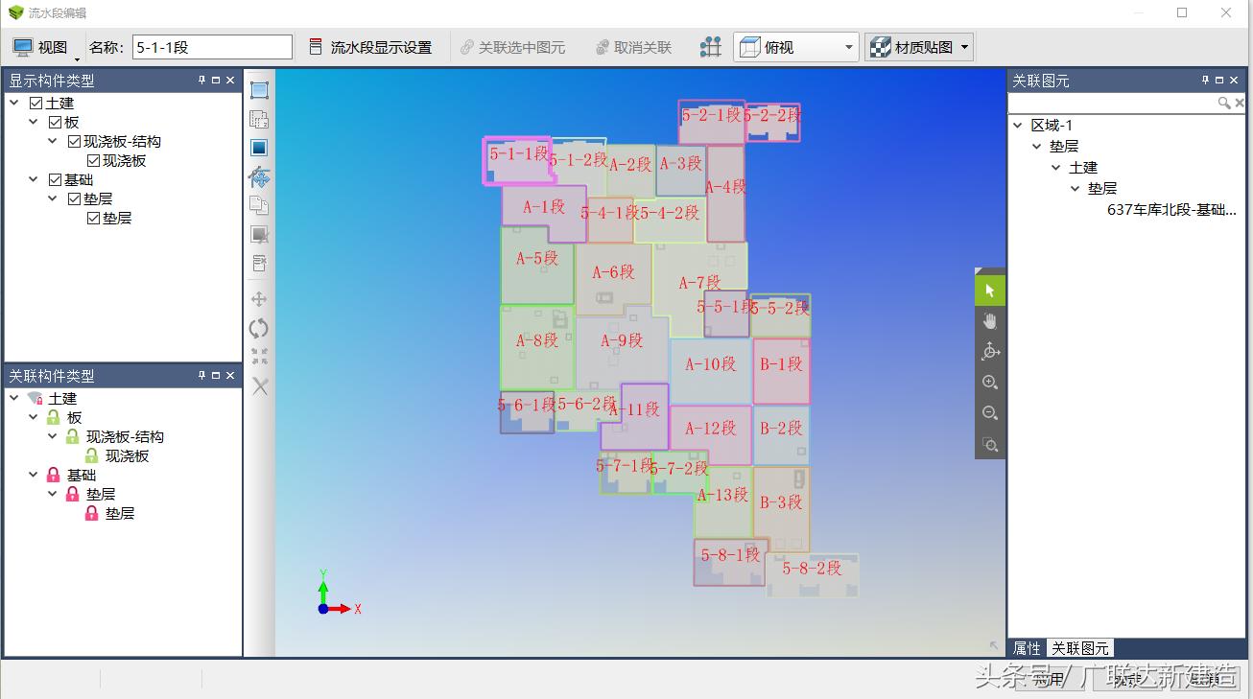Activate the zoom out tool
Viewport: 1253px width, 699px height.
point(990,412)
